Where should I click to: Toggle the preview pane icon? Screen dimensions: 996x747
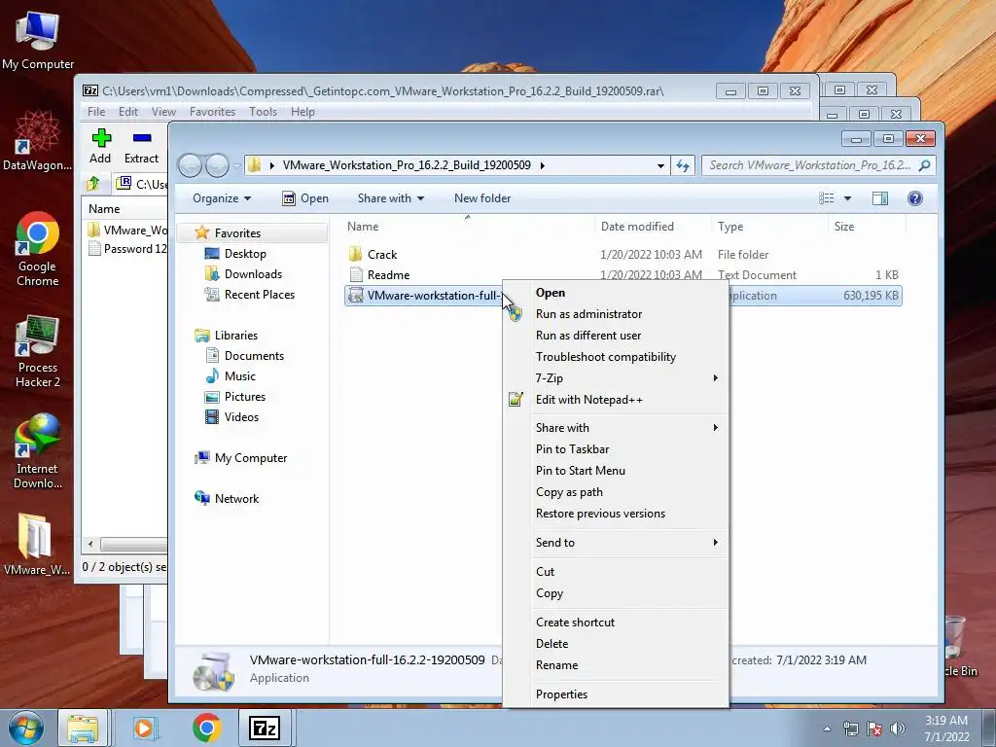(879, 198)
